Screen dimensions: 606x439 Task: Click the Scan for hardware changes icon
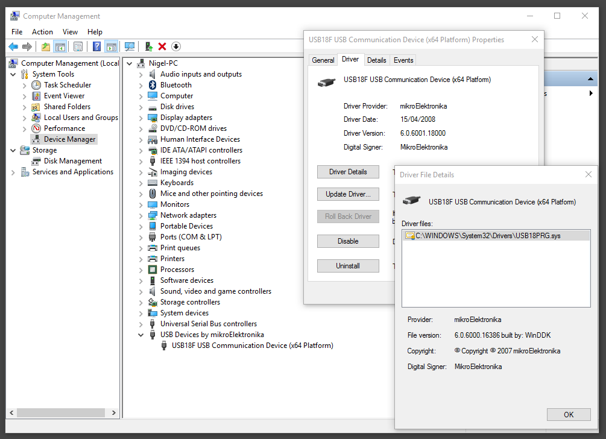[x=129, y=46]
